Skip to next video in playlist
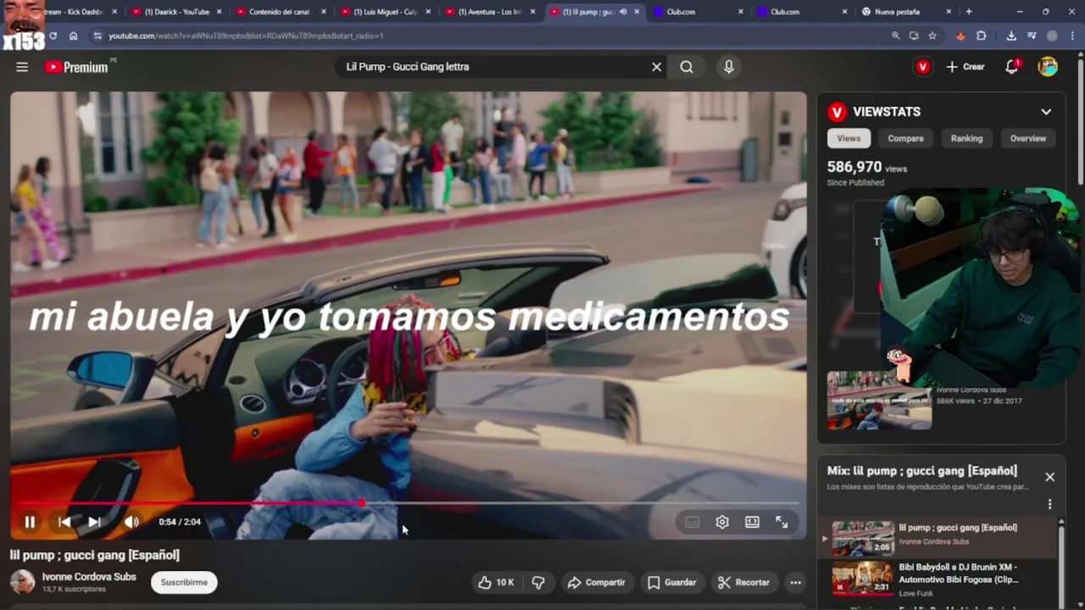This screenshot has width=1085, height=610. [x=94, y=522]
